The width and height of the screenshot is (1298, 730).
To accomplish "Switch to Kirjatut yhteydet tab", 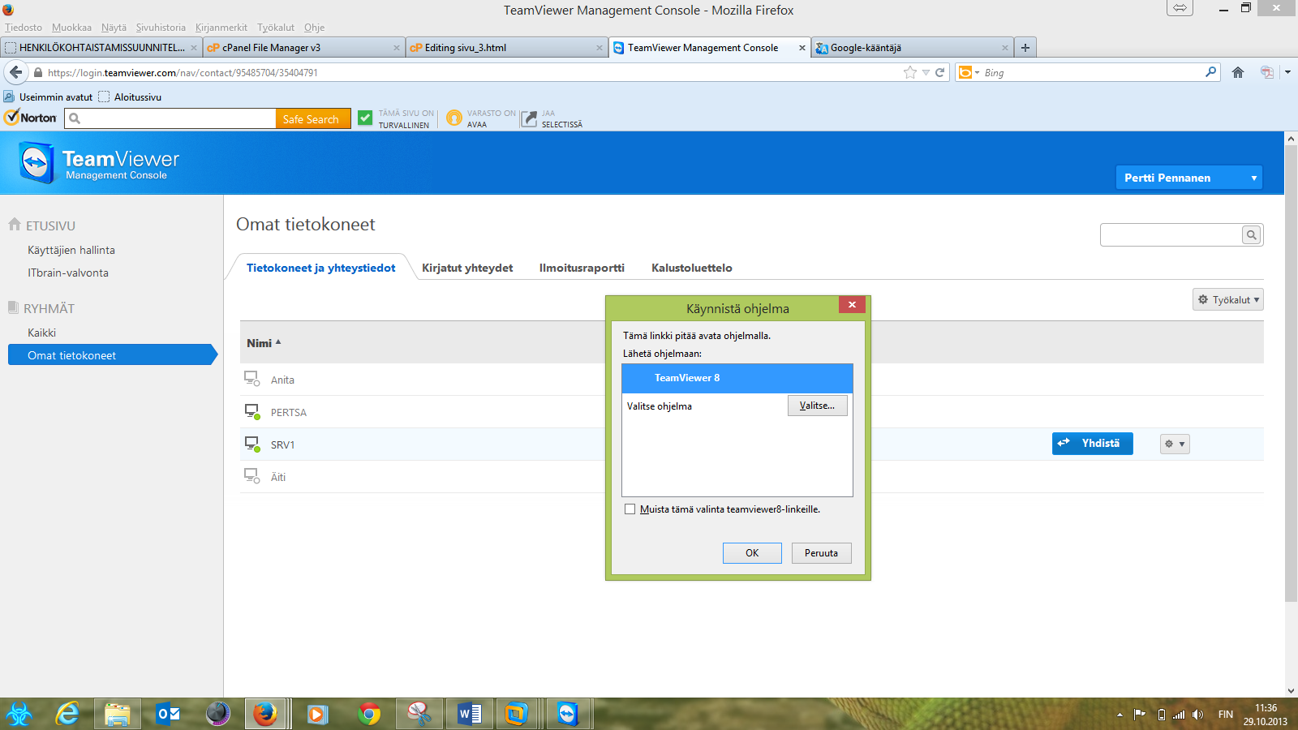I will [x=467, y=268].
